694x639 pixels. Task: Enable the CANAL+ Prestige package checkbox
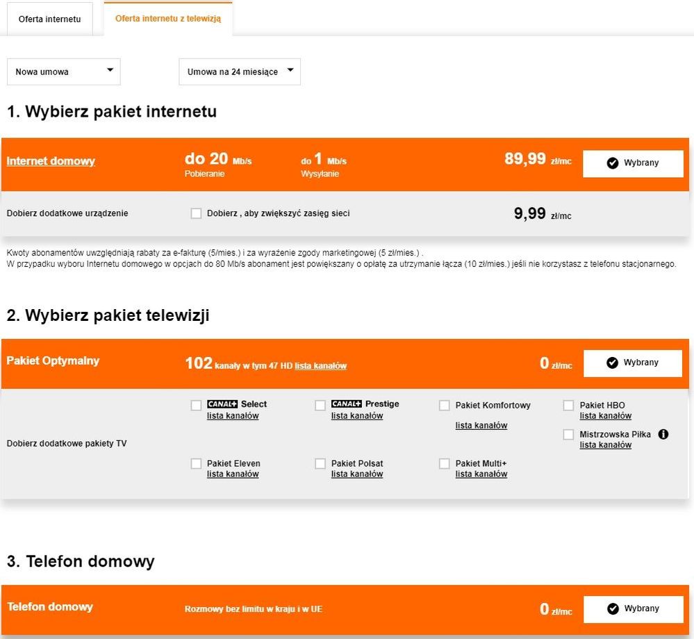320,406
